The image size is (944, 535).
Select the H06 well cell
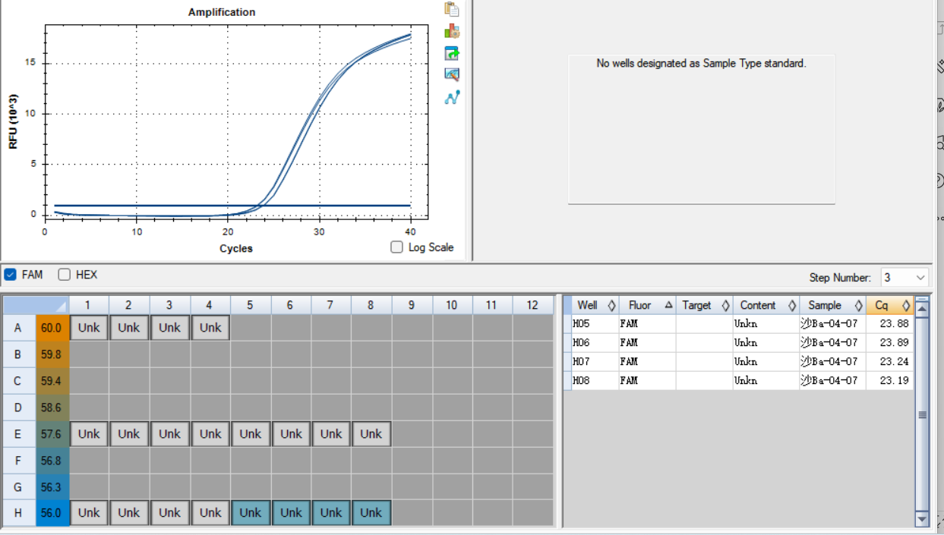click(595, 342)
